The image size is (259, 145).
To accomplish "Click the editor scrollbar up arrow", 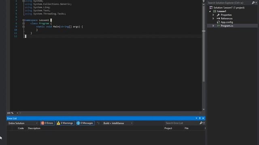I will (204, 4).
